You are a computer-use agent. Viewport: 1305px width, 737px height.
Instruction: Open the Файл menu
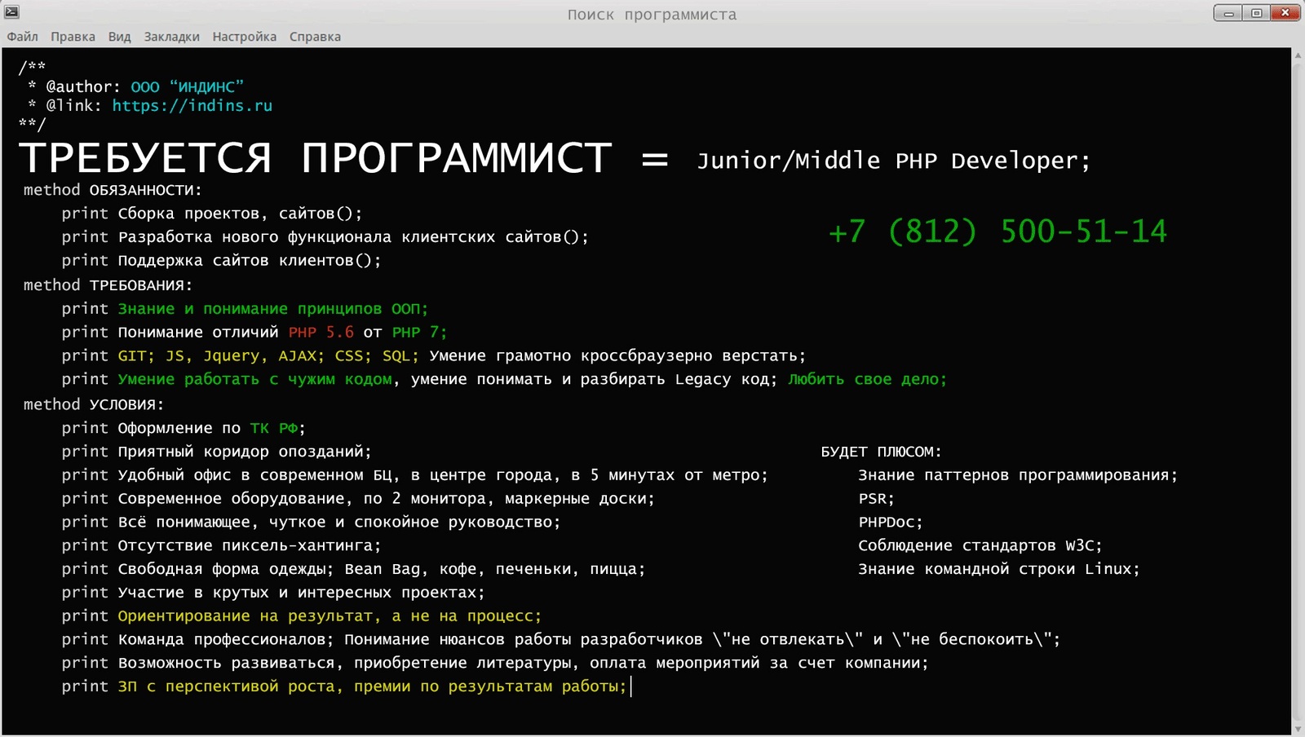[x=23, y=37]
